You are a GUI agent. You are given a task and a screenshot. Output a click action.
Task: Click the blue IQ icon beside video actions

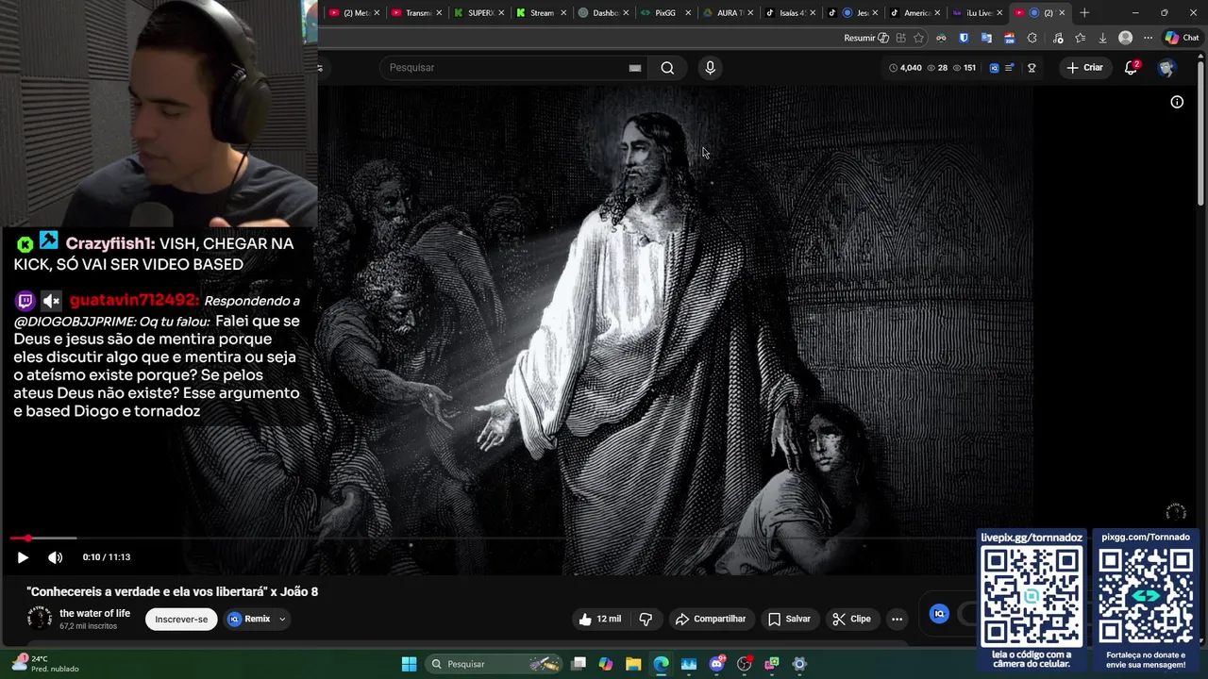939,614
